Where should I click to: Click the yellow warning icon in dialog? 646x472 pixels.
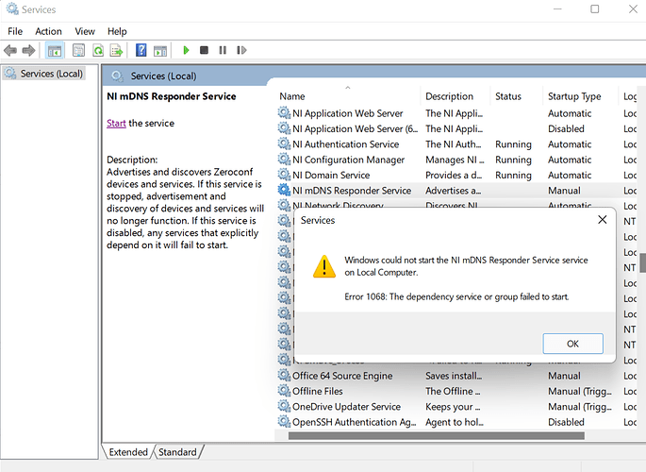pos(324,266)
